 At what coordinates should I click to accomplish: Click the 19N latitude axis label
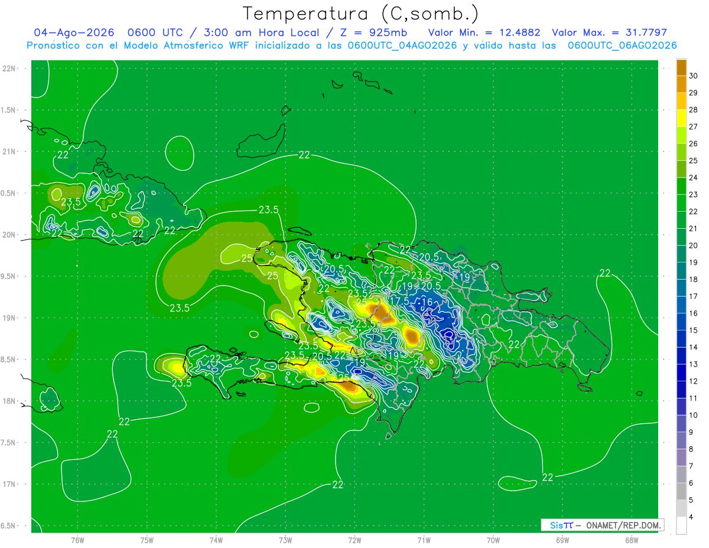[9, 317]
